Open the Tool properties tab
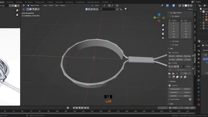The width and height of the screenshot is (208, 117). tap(199, 46)
